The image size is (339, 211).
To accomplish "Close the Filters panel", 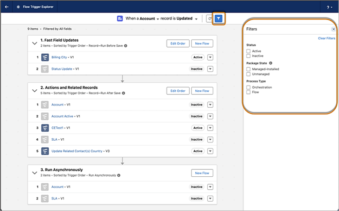I will tap(333, 29).
